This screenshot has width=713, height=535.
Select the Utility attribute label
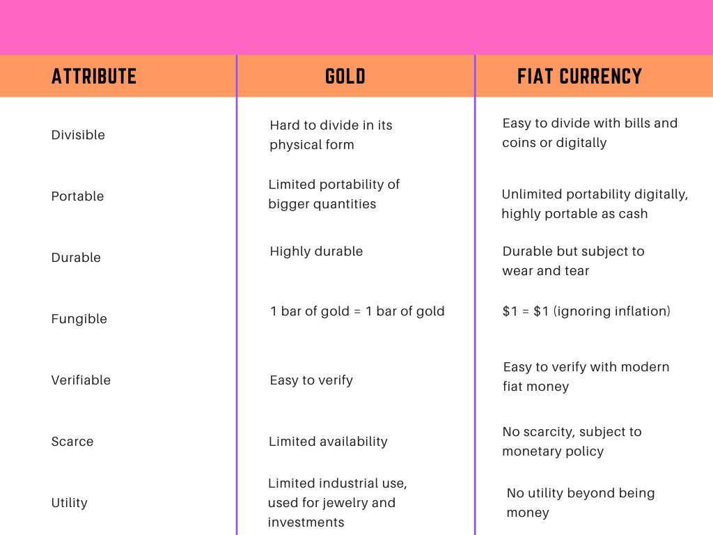pos(69,503)
